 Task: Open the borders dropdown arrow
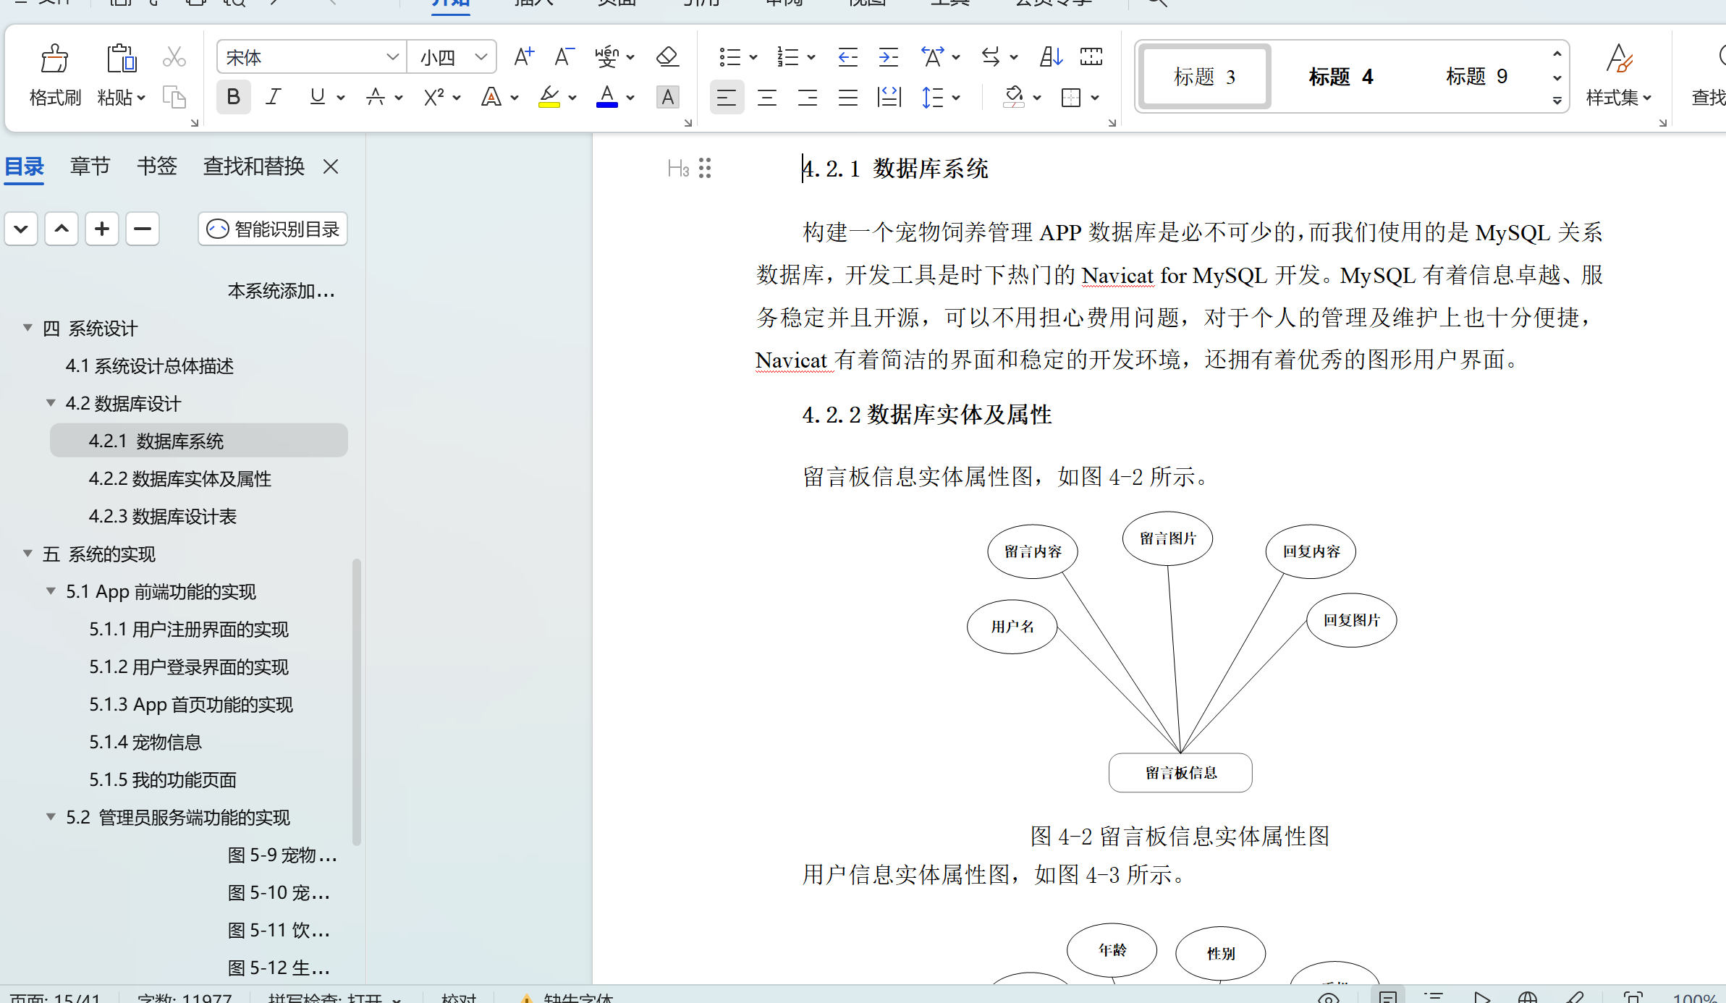click(1095, 97)
